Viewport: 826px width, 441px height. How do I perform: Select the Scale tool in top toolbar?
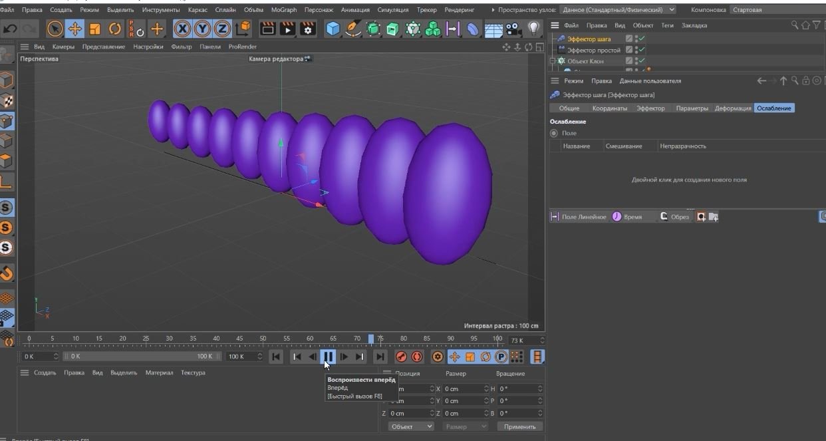(x=94, y=29)
